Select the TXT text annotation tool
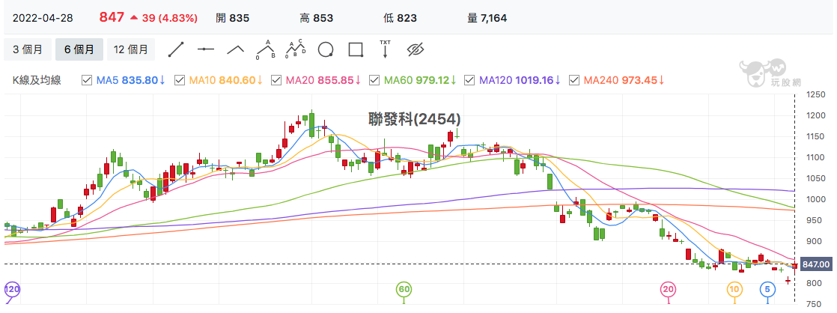The image size is (837, 313). [385, 49]
